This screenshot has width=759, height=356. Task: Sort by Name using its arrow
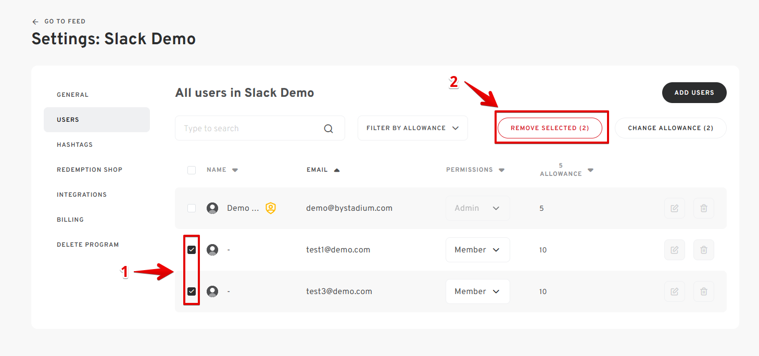tap(235, 170)
